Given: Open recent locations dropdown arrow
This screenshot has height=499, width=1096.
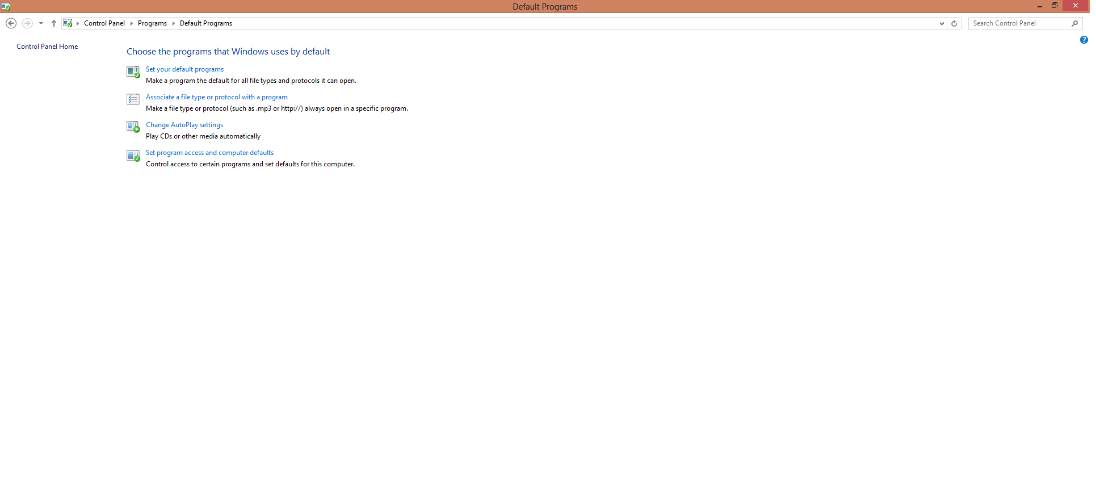Looking at the screenshot, I should (41, 23).
